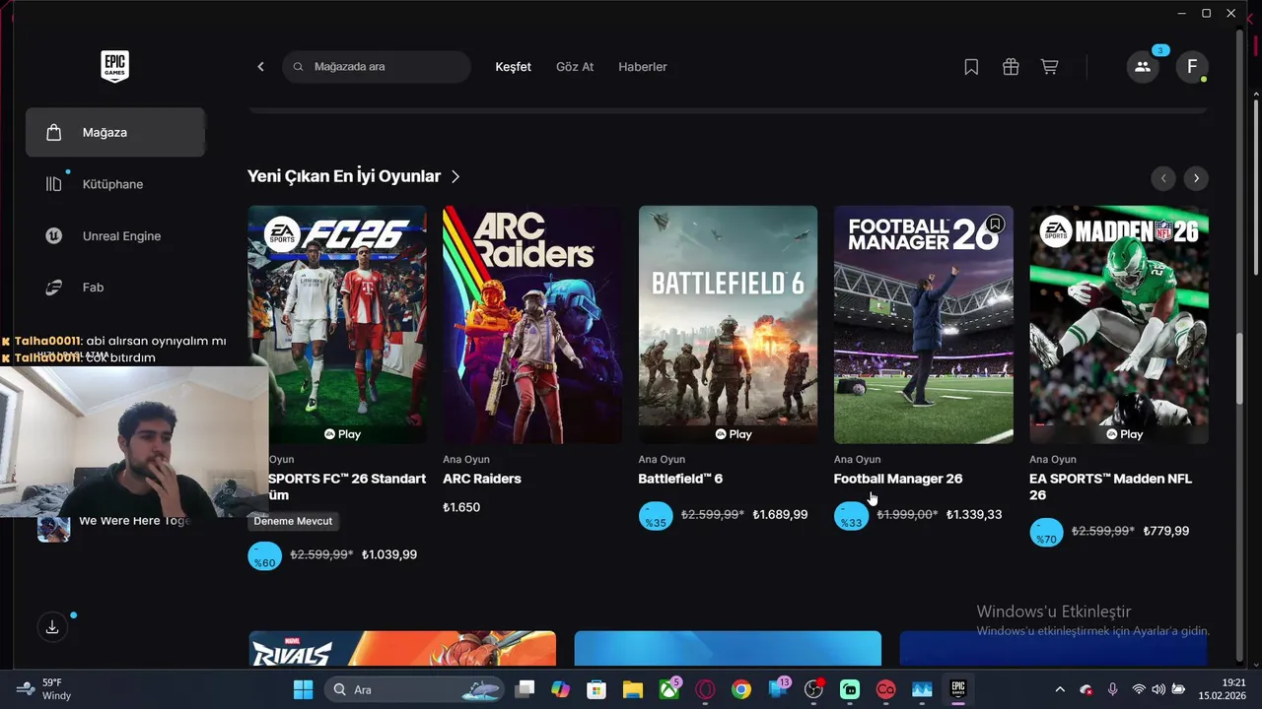
Task: Open the downloads icon in sidebar
Action: point(52,627)
